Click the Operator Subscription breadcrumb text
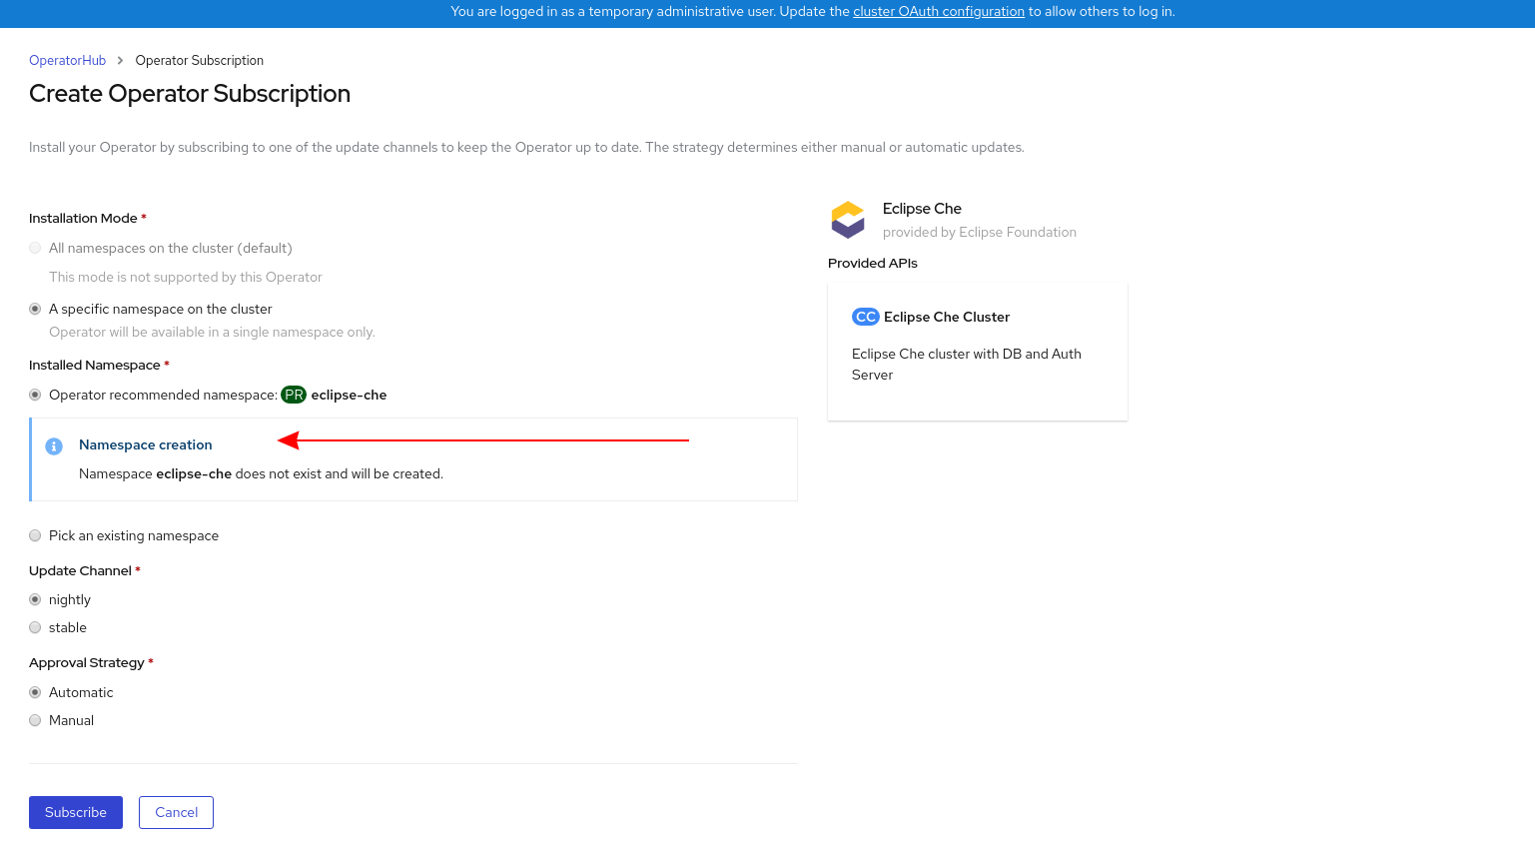The width and height of the screenshot is (1535, 850). (x=200, y=61)
